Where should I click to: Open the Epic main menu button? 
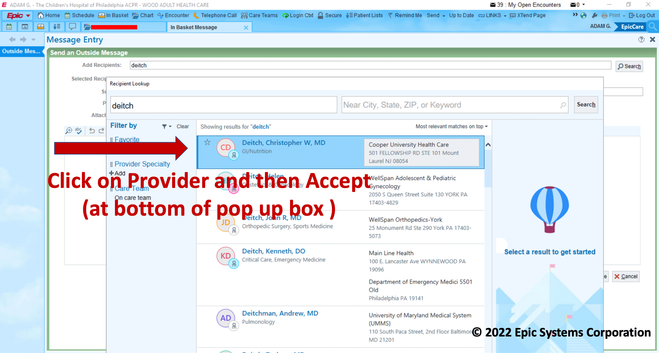[18, 16]
